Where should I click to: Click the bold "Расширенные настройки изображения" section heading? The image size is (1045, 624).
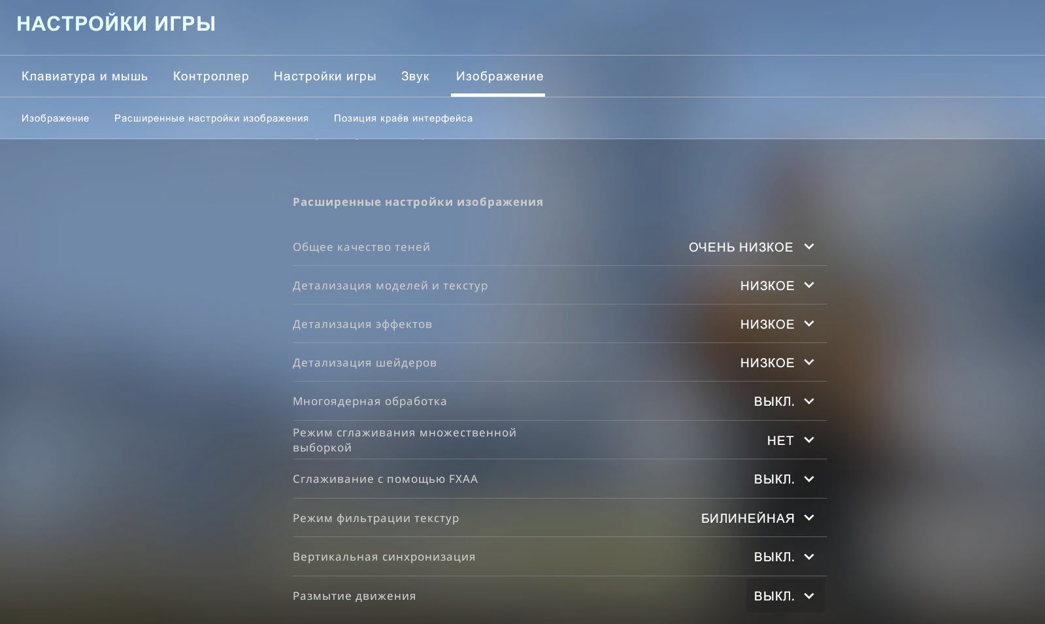[x=418, y=203]
